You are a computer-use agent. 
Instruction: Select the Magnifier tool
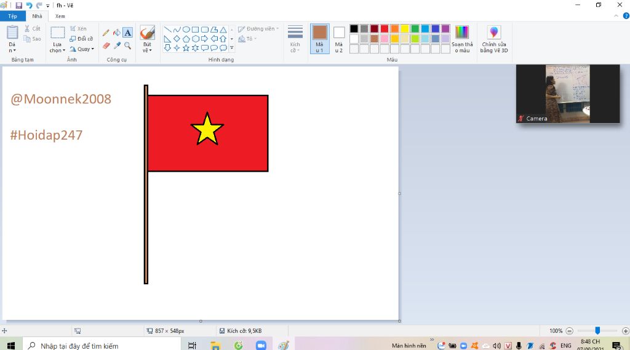pos(128,46)
